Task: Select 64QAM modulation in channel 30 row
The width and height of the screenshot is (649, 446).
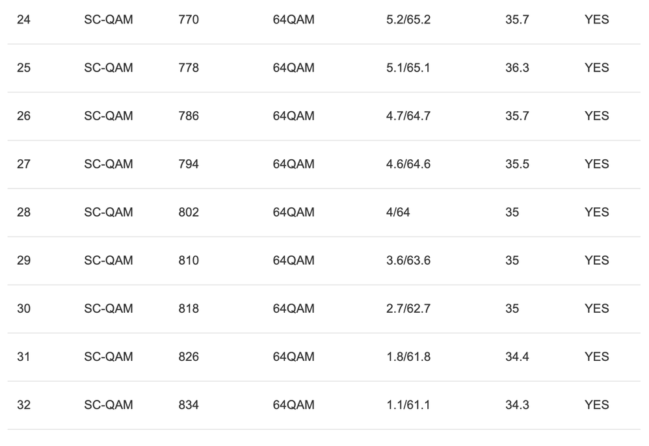Action: 293,308
